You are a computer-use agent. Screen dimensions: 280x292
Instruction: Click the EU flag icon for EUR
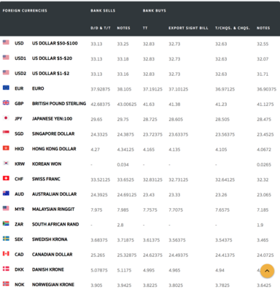click(x=6, y=88)
